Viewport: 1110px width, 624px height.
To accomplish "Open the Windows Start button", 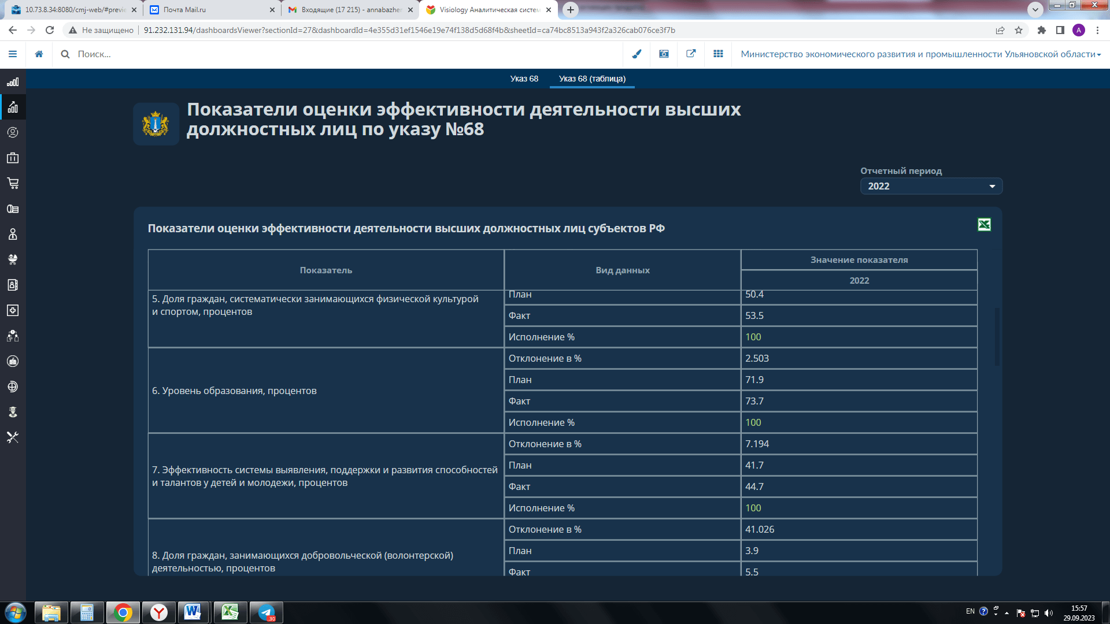I will (16, 612).
